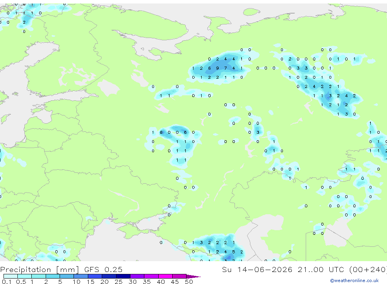Select the '21..00 UTC' time text
This screenshot has width=387, height=284.
[x=321, y=269]
